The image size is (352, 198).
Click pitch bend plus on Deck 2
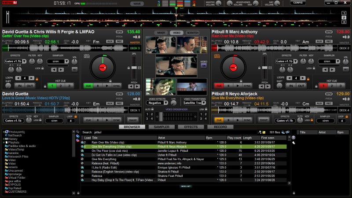268,86
